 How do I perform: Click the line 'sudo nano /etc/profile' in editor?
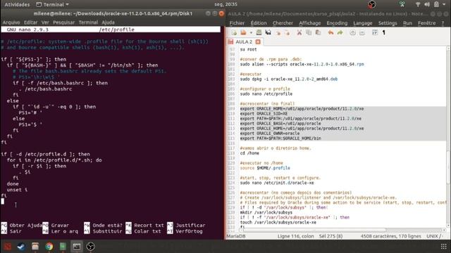pyautogui.click(x=266, y=93)
